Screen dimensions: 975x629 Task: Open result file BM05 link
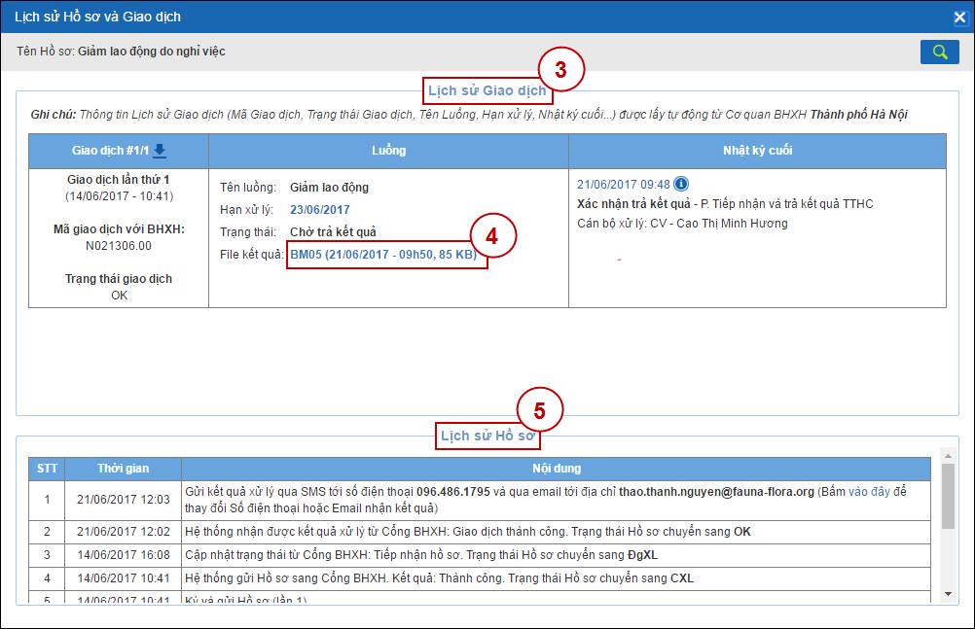click(383, 254)
